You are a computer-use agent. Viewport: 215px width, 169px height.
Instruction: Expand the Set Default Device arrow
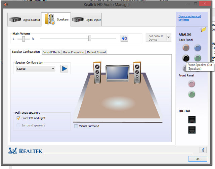point(169,38)
